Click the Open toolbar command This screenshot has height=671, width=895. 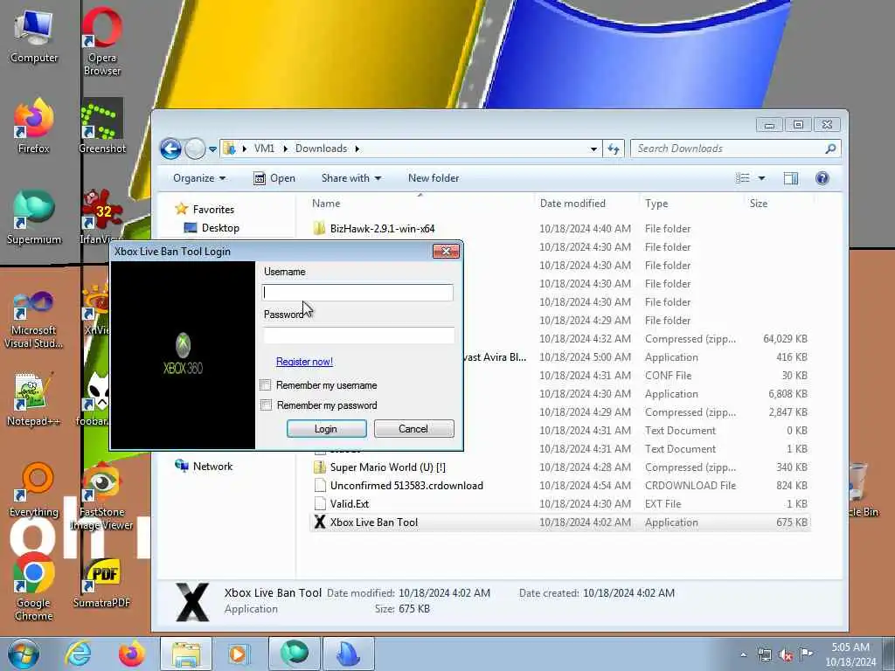point(274,178)
